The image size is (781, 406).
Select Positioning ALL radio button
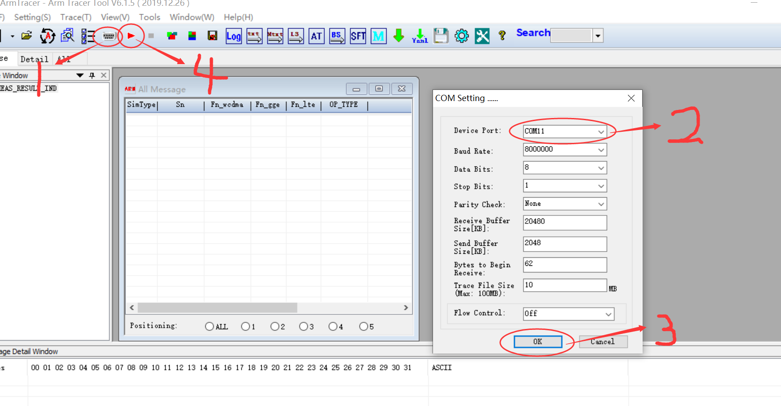pyautogui.click(x=209, y=326)
